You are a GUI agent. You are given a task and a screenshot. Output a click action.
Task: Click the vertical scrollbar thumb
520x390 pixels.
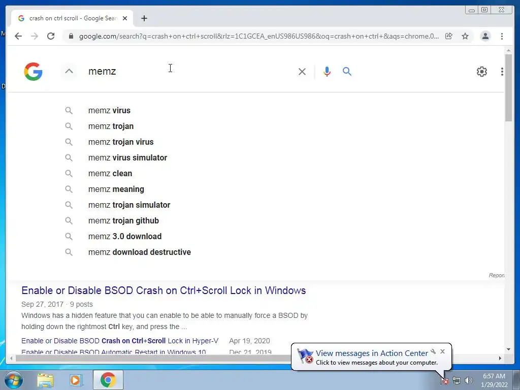508,88
